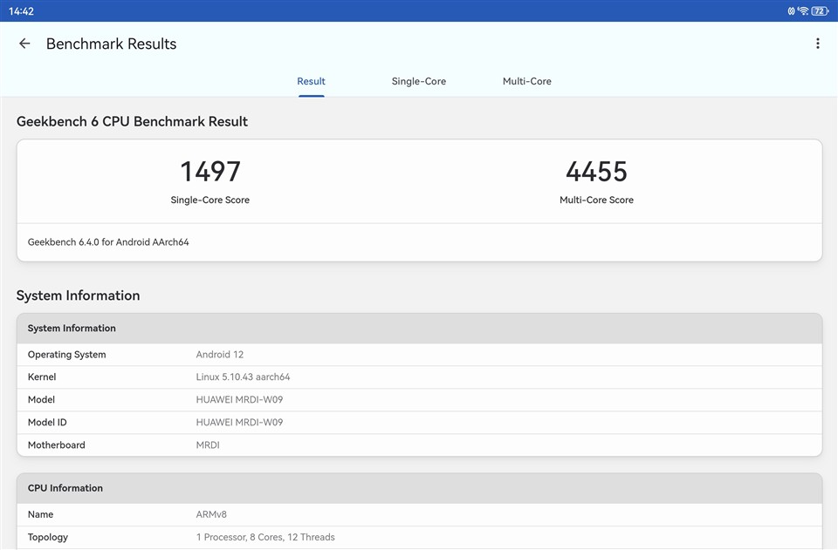Open the three-dot overflow menu
Image resolution: width=838 pixels, height=550 pixels.
pos(817,44)
